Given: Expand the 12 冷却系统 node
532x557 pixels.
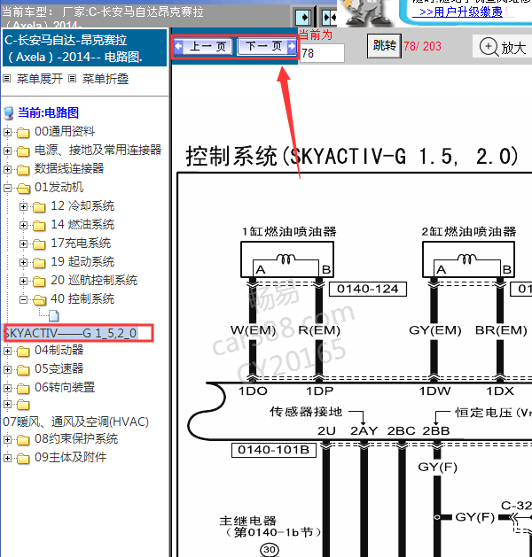Looking at the screenshot, I should click(23, 206).
